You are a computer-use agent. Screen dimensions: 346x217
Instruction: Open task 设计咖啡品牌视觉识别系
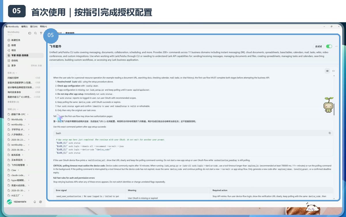pos(20,87)
